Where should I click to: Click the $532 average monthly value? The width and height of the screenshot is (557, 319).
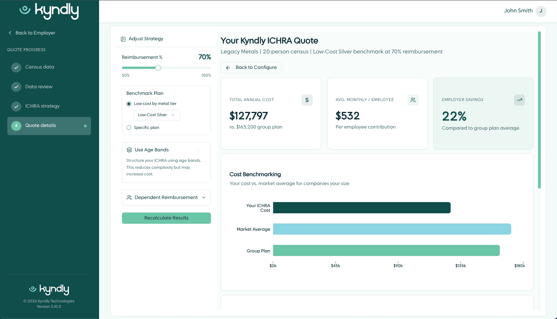348,116
